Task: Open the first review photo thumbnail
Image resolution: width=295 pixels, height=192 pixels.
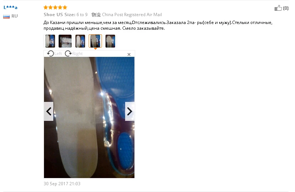Action: (x=50, y=41)
